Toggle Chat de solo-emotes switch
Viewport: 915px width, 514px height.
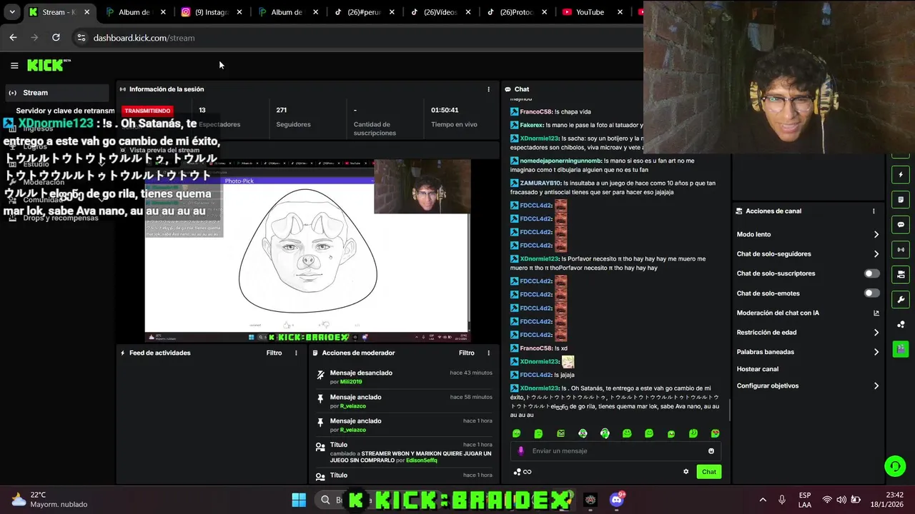pyautogui.click(x=871, y=293)
